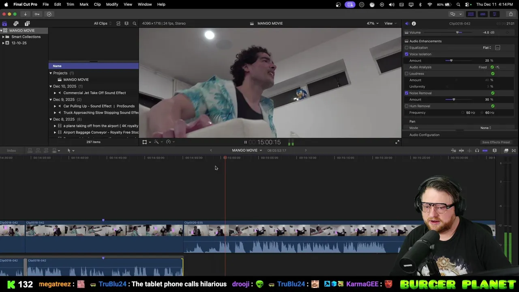This screenshot has height=292, width=519.
Task: Select the 60 Hz frequency radio button
Action: point(482,113)
